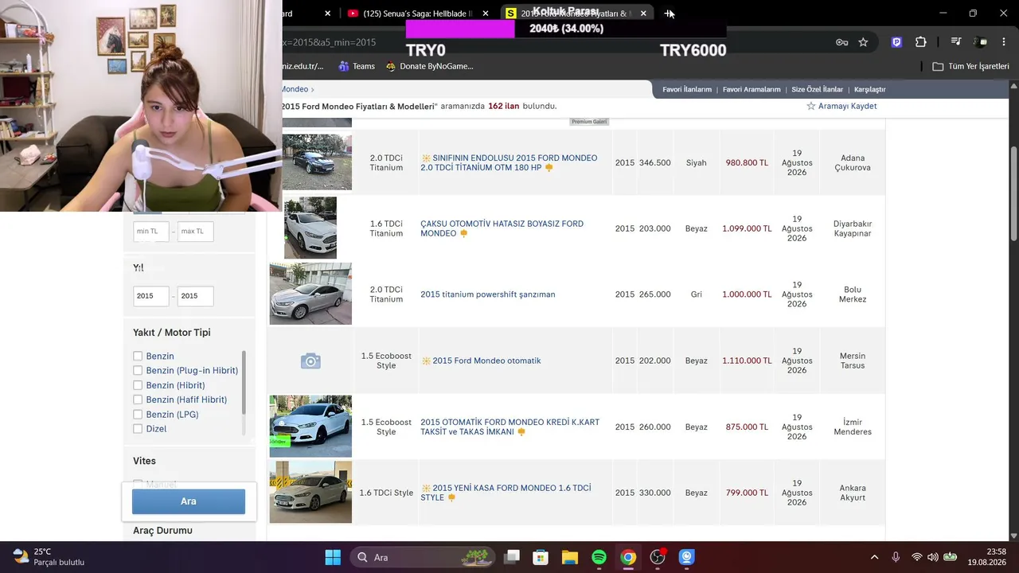The image size is (1019, 573).
Task: Open the ÇAKSU OTOMOTİV HATASIZ BOYASIZ listing
Action: pos(502,228)
